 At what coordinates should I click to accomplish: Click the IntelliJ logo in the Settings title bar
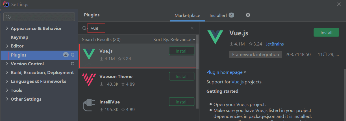tap(6, 4)
